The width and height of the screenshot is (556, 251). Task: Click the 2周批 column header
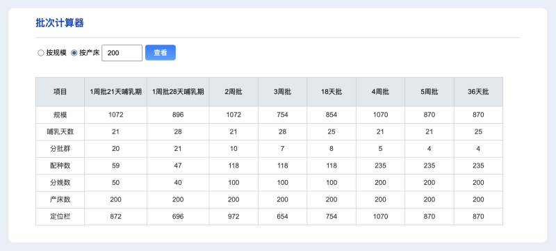[x=234, y=92]
